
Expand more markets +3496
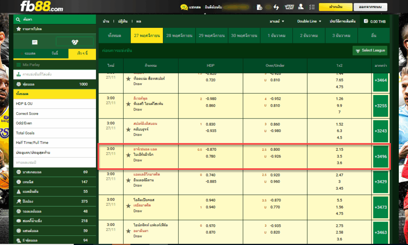coord(381,156)
